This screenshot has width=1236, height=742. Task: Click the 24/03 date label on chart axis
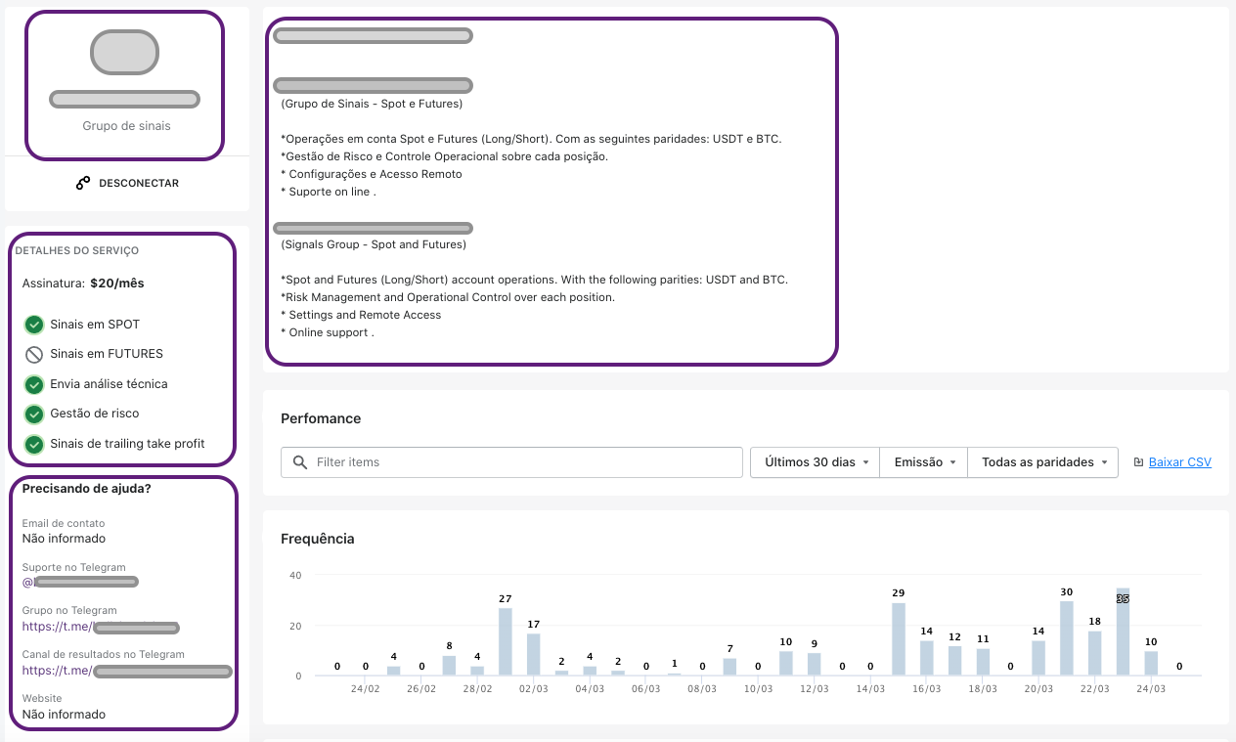tap(1151, 688)
